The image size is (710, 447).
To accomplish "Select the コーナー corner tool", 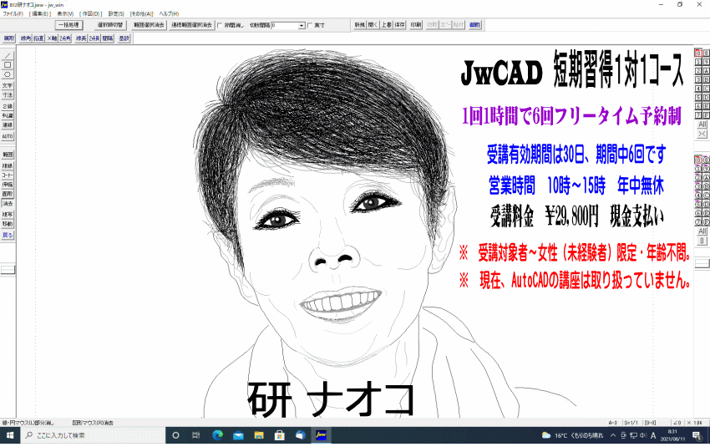I will point(8,175).
